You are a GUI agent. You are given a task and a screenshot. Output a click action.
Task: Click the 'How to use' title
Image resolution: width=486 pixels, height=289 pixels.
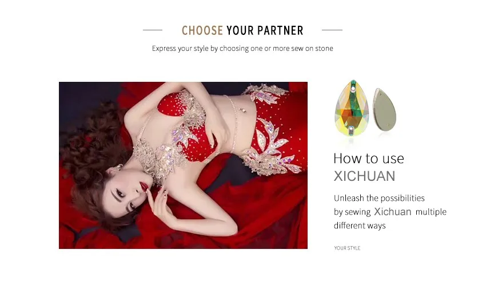[369, 159]
